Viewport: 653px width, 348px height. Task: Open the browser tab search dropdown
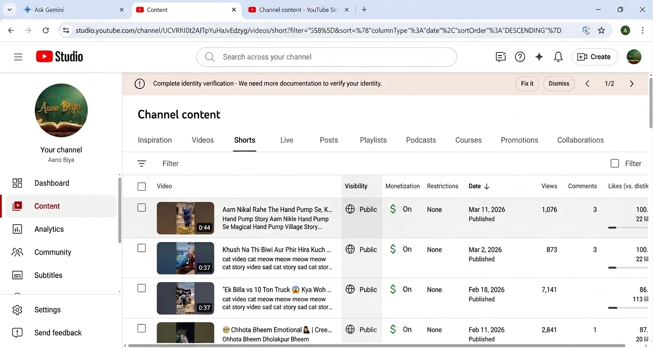click(9, 10)
